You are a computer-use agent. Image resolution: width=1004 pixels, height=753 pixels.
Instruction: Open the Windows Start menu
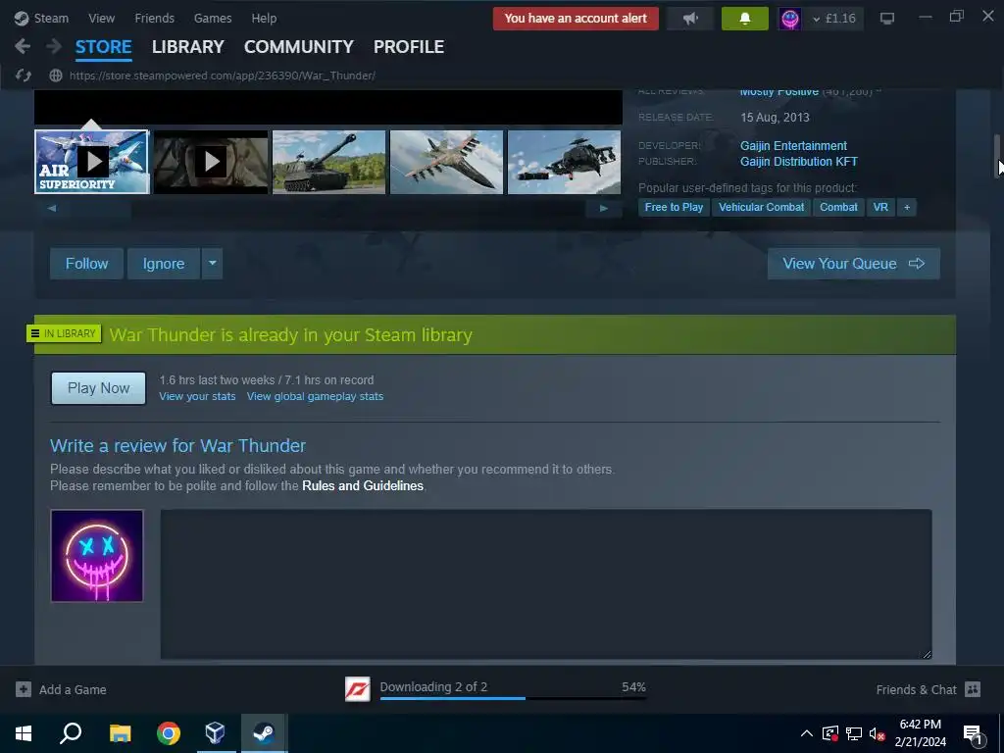(24, 733)
